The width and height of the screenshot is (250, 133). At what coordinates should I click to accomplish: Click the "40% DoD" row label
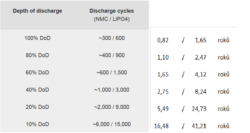click(38, 90)
